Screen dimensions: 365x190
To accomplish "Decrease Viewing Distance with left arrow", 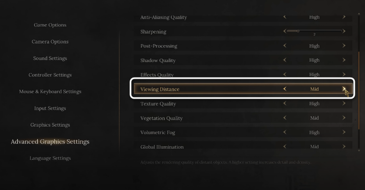I will (x=285, y=89).
